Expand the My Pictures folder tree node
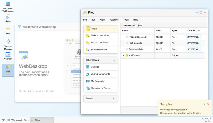The width and height of the screenshot is (213, 123). point(123,56)
